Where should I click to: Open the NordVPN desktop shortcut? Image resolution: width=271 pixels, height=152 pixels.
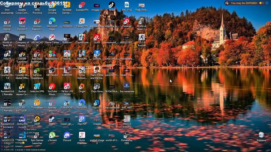pyautogui.click(x=82, y=104)
